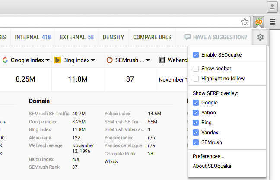This screenshot has width=280, height=180.
Task: Click the SEMrush circle icon
Action: pos(110,60)
